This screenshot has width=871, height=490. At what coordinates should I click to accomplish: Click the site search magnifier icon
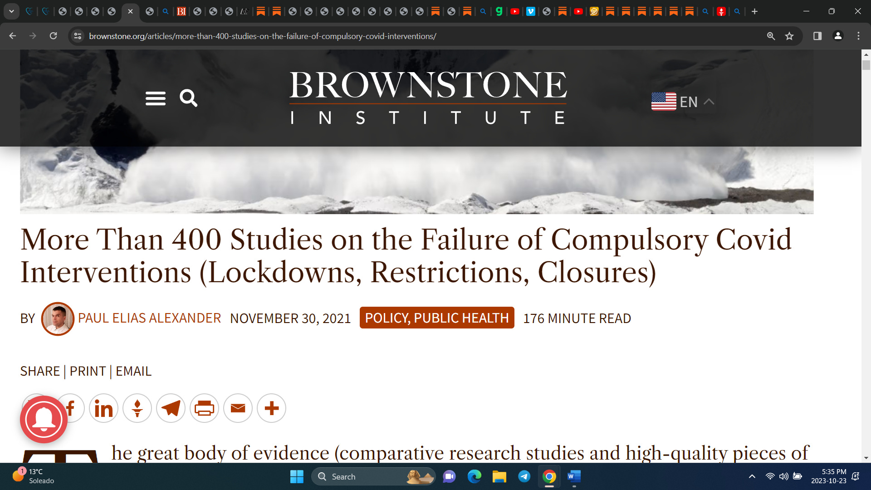(x=188, y=98)
